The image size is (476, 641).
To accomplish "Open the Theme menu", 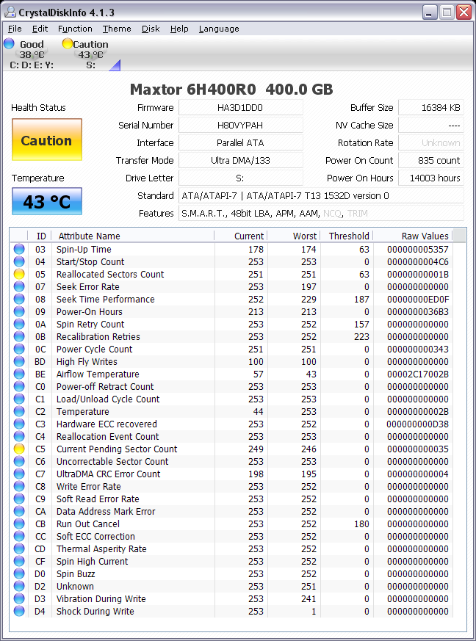I will click(117, 29).
